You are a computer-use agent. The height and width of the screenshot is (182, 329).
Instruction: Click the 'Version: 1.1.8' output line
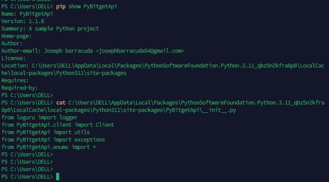point(22,21)
